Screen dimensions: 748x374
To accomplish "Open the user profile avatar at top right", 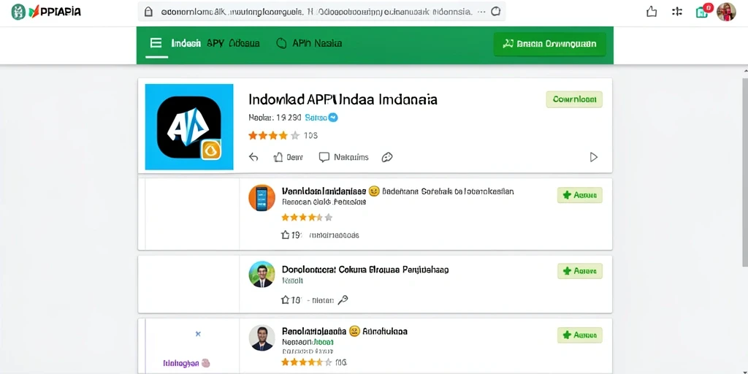I will click(726, 12).
